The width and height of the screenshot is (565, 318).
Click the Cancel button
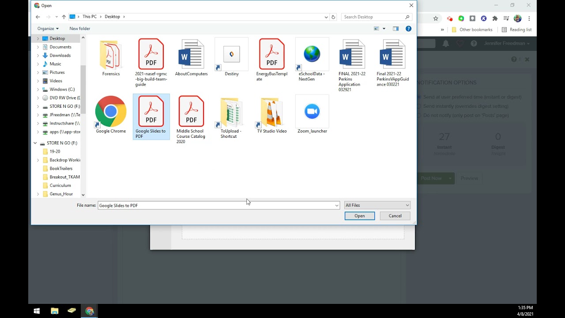[x=395, y=216]
